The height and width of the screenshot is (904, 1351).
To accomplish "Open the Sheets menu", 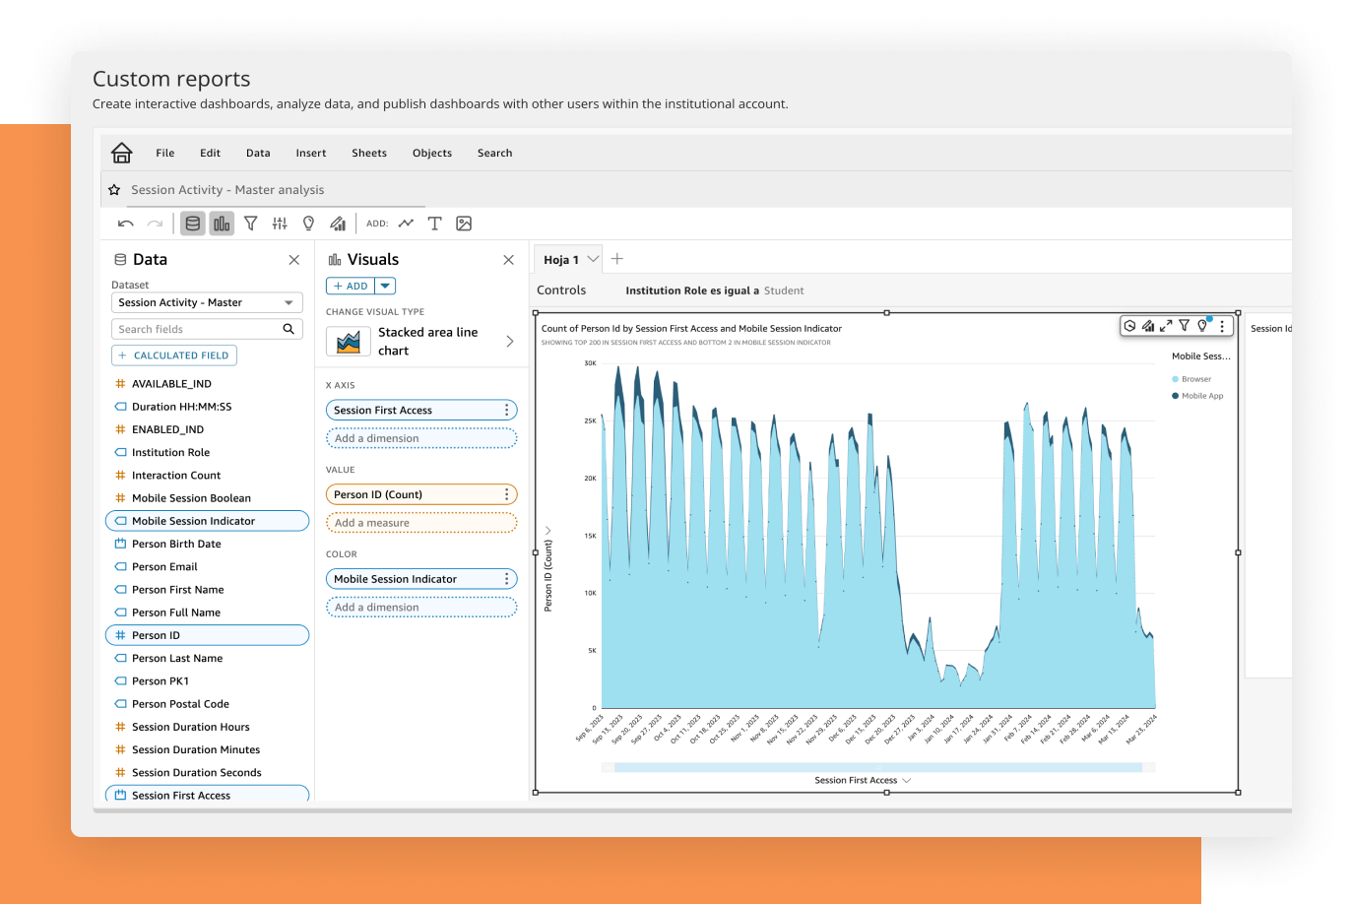I will coord(369,154).
